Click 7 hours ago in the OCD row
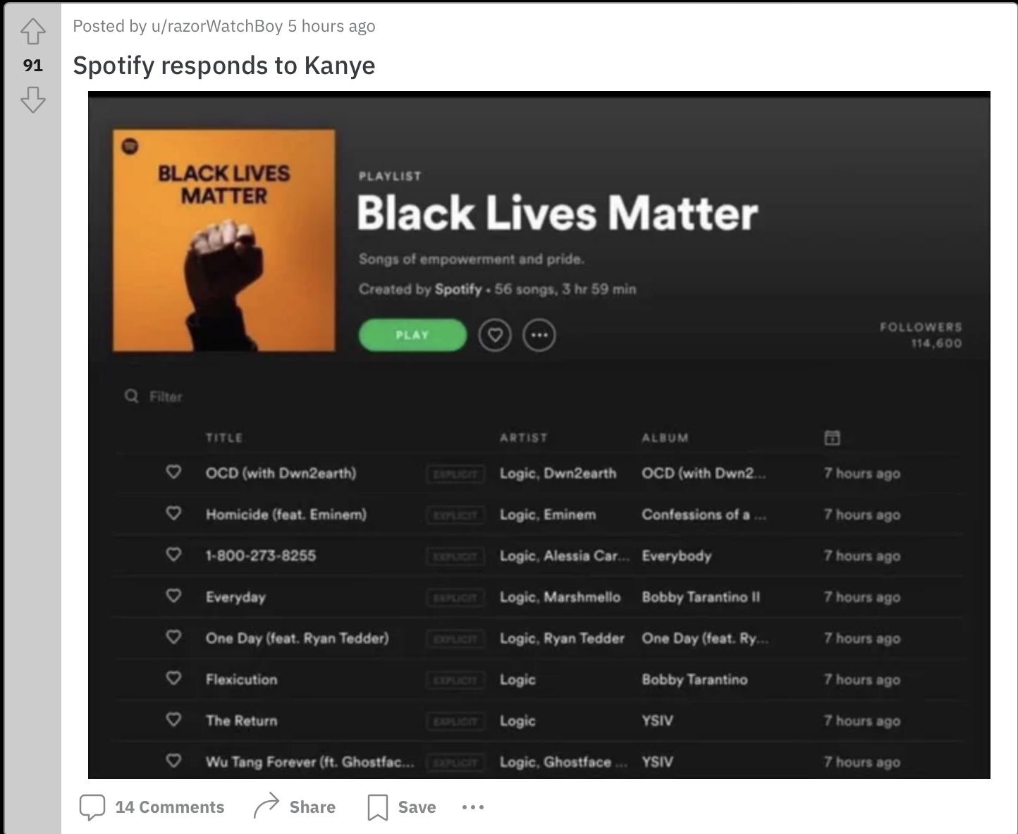Screen dimensions: 1018x834 pyautogui.click(x=862, y=473)
